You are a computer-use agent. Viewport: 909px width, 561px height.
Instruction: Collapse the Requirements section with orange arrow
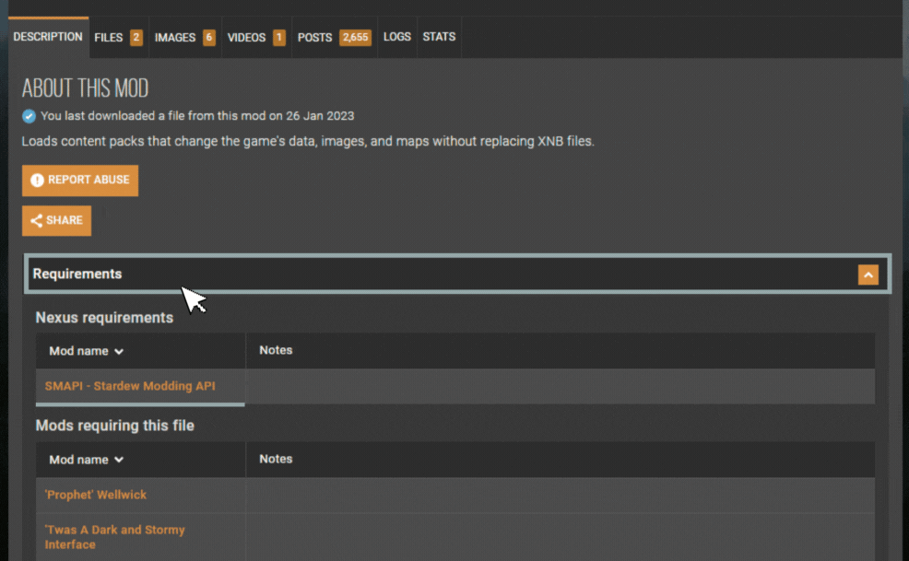868,275
